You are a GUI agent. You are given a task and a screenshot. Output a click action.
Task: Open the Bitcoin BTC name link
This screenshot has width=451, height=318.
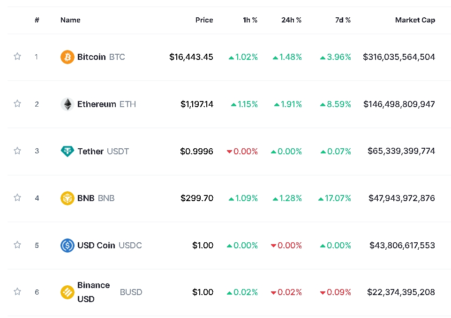pyautogui.click(x=100, y=57)
